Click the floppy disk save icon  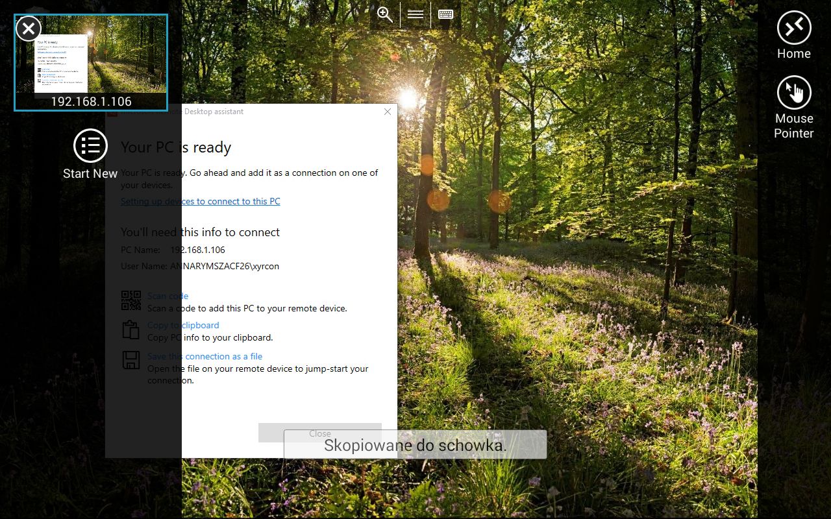click(131, 361)
